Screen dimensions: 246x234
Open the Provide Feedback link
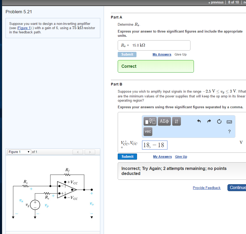point(207,188)
